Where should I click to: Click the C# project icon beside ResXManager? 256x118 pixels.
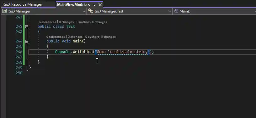[x=4, y=11]
